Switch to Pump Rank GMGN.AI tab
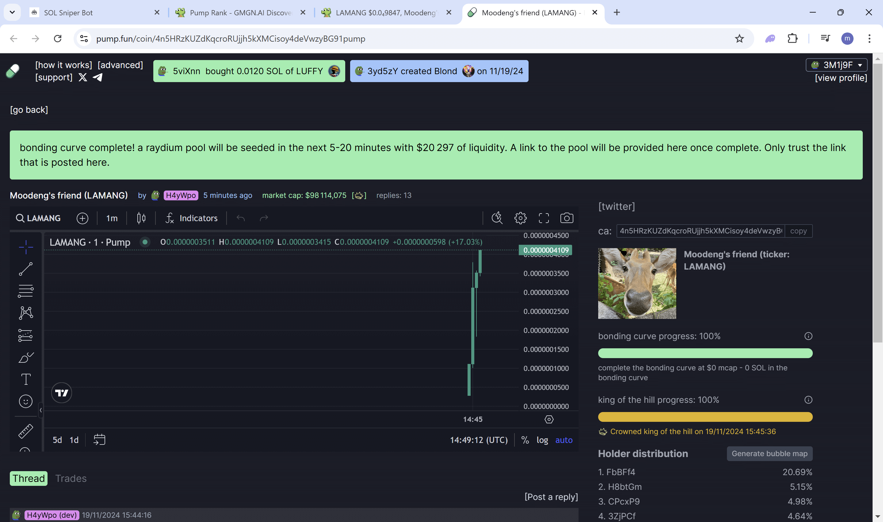 coord(240,13)
